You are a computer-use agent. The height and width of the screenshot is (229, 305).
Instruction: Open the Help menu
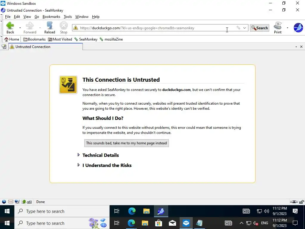[x=96, y=17]
